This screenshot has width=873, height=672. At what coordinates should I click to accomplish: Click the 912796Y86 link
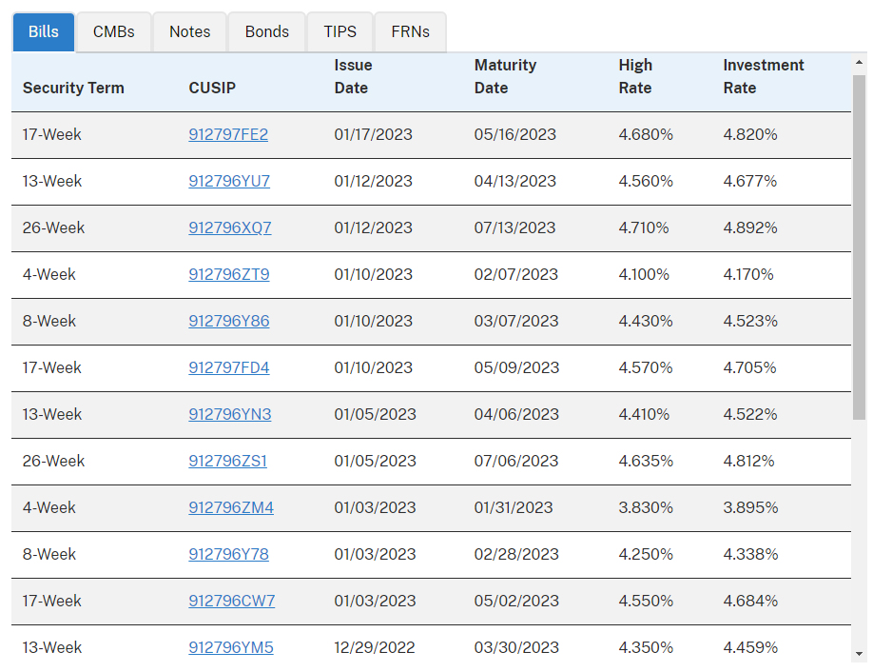(229, 322)
